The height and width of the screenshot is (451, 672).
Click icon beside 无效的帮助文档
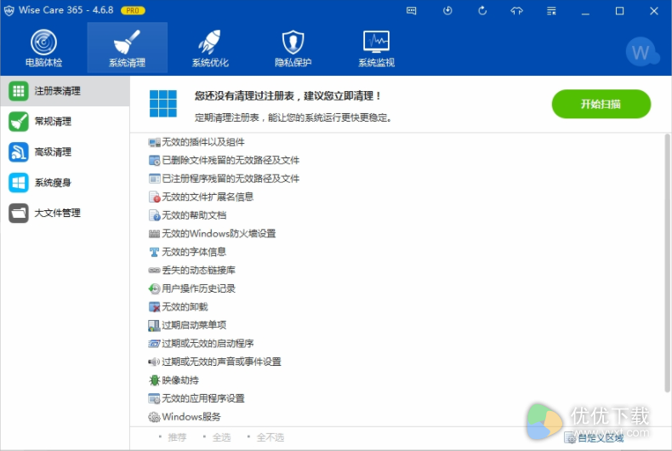tap(154, 215)
